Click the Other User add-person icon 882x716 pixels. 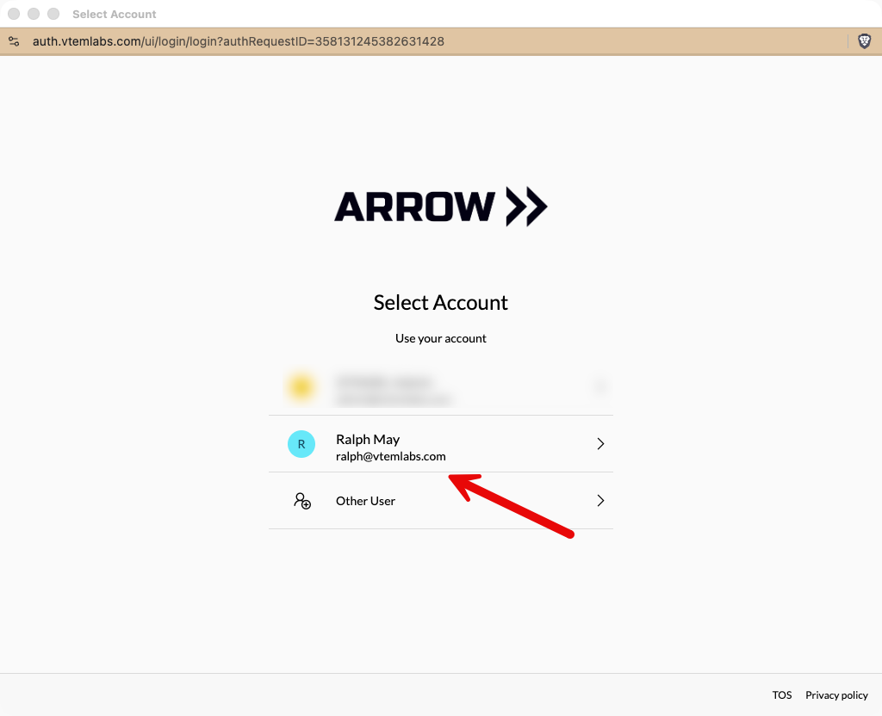[302, 501]
